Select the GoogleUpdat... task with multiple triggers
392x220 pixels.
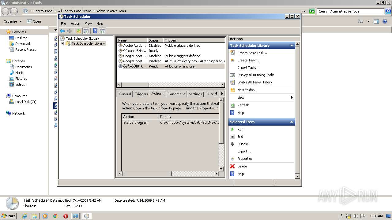click(x=171, y=56)
